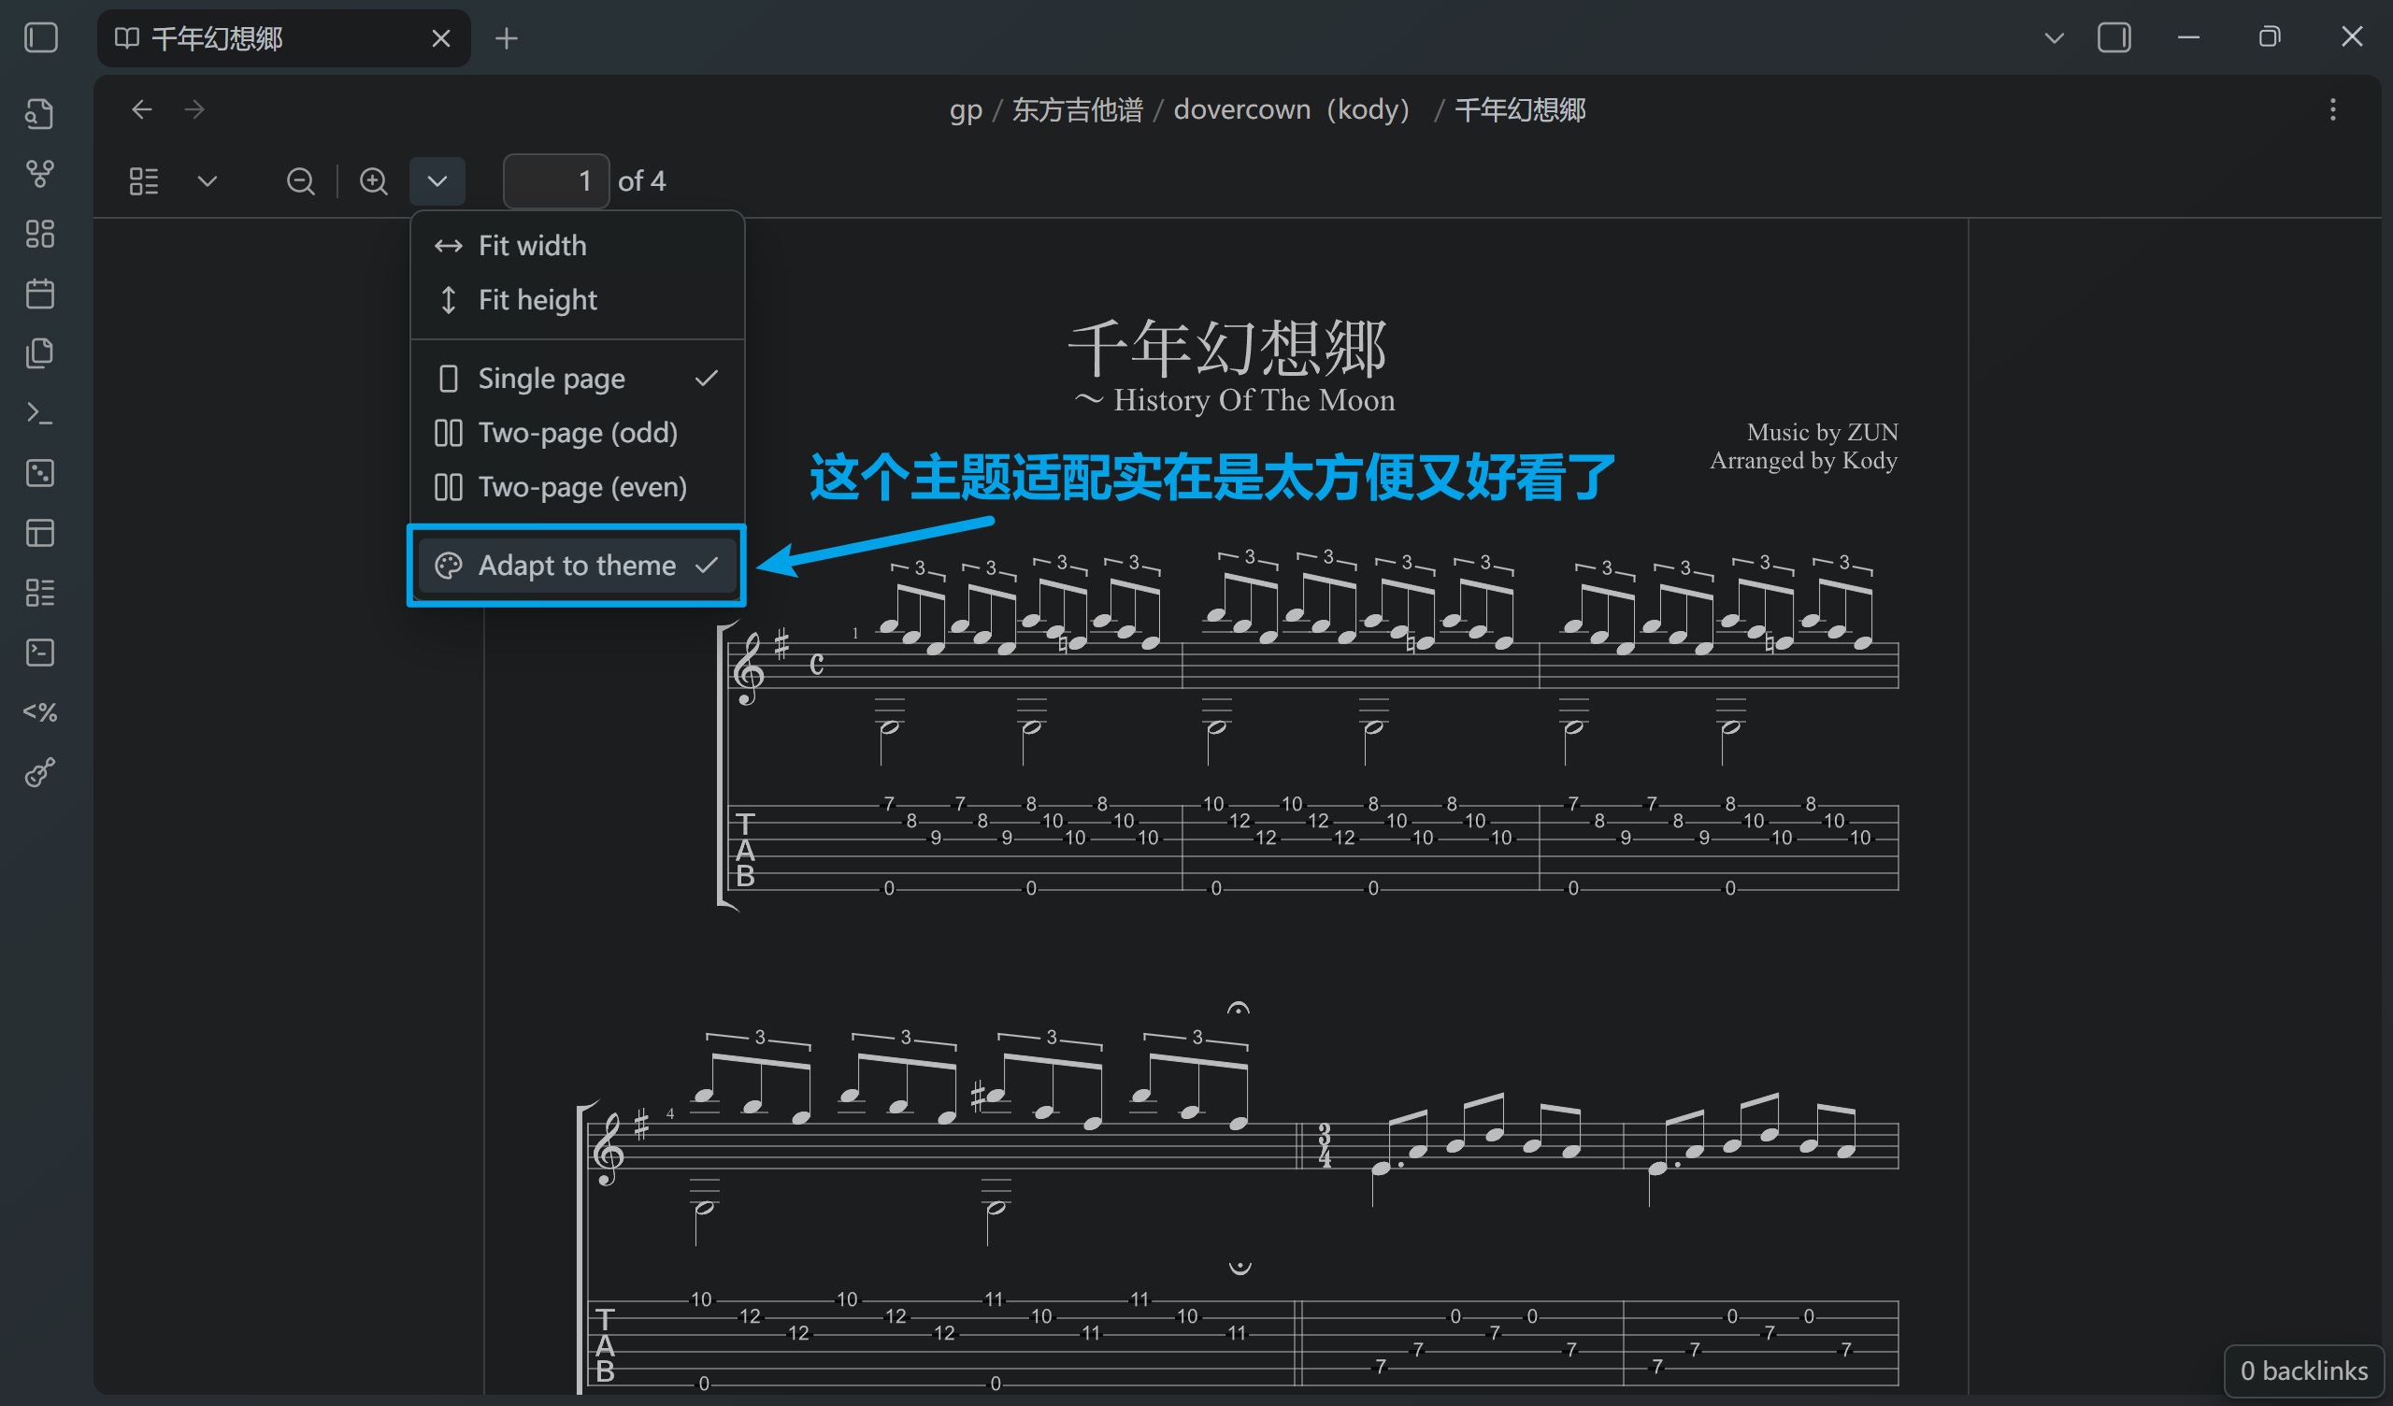Close the zoom options dropdown chevron
The image size is (2393, 1406).
(x=437, y=180)
